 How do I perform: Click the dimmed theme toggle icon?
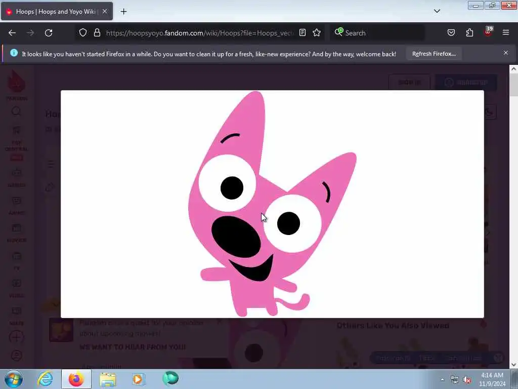(490, 112)
